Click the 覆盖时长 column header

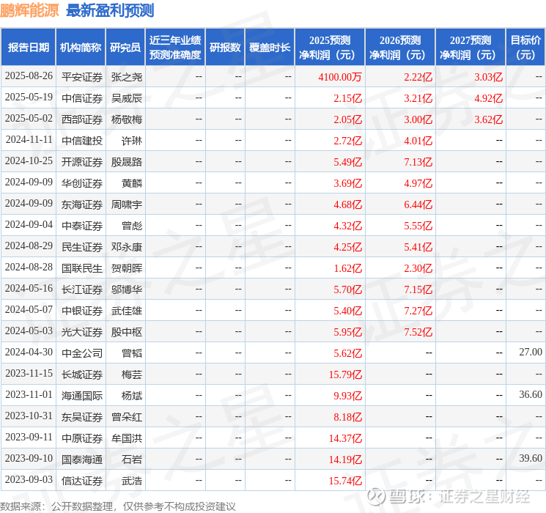[270, 48]
